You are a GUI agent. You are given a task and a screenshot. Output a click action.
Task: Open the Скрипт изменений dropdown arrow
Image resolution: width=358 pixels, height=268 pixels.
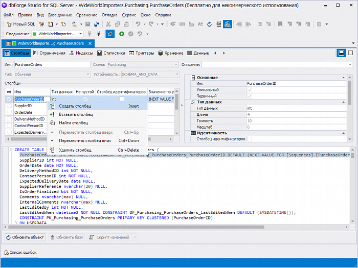[x=135, y=237]
